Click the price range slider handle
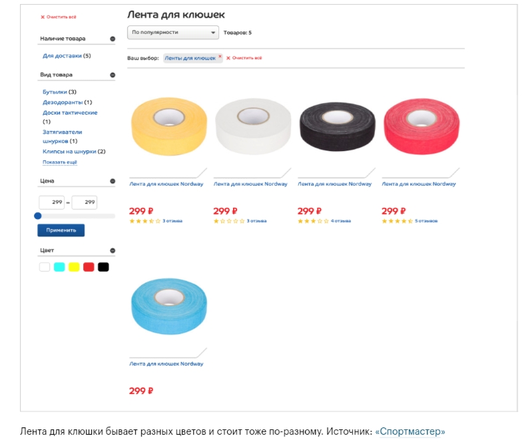Screen dimensions: 532x442 click(x=38, y=216)
